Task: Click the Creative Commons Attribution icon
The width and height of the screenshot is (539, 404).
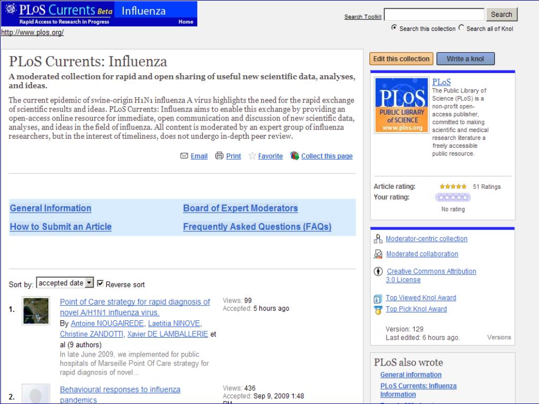Action: click(x=378, y=271)
